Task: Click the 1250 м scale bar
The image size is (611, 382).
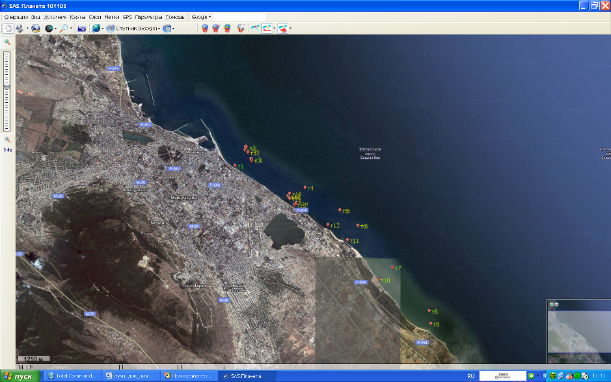Action: [34, 359]
